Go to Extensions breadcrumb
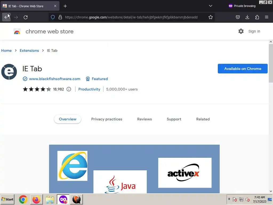The height and width of the screenshot is (205, 273). 29,50
